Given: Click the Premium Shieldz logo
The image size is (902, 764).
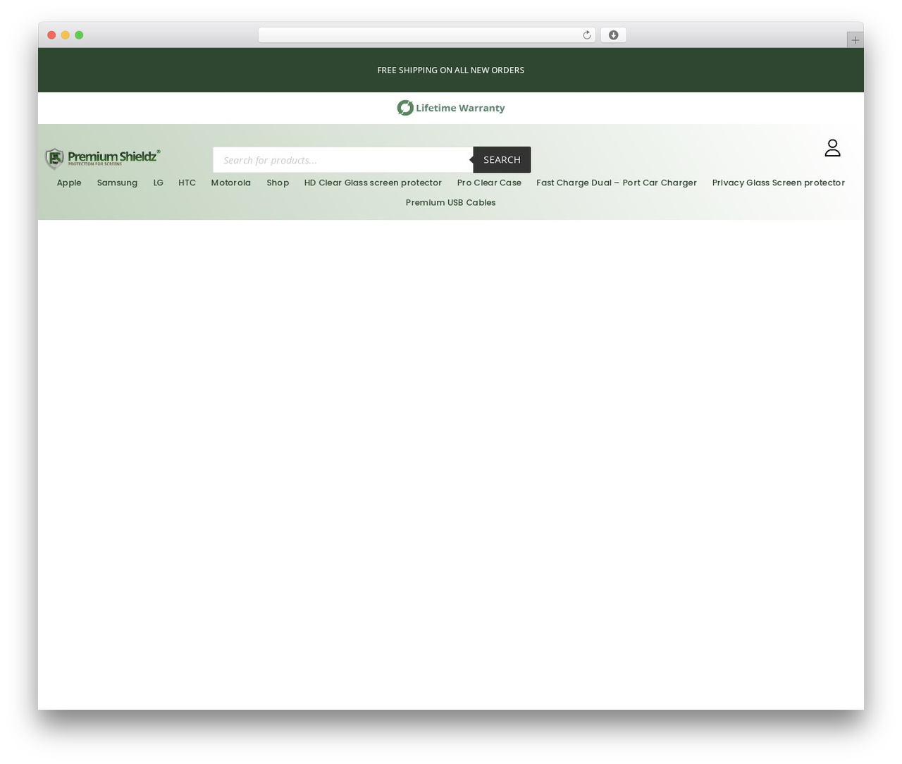Looking at the screenshot, I should click(103, 159).
